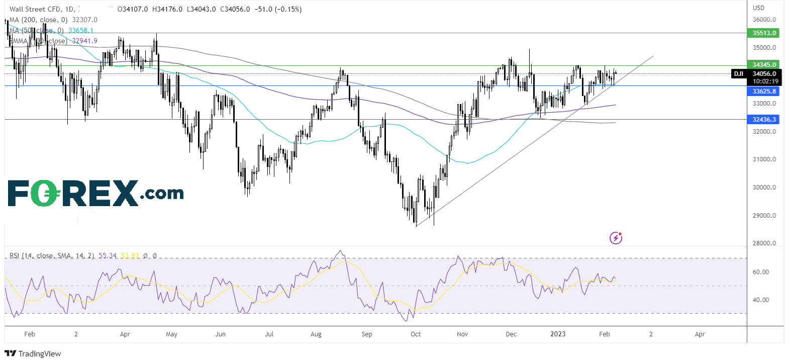Click the May label on the time axis
The height and width of the screenshot is (364, 790).
[171, 334]
